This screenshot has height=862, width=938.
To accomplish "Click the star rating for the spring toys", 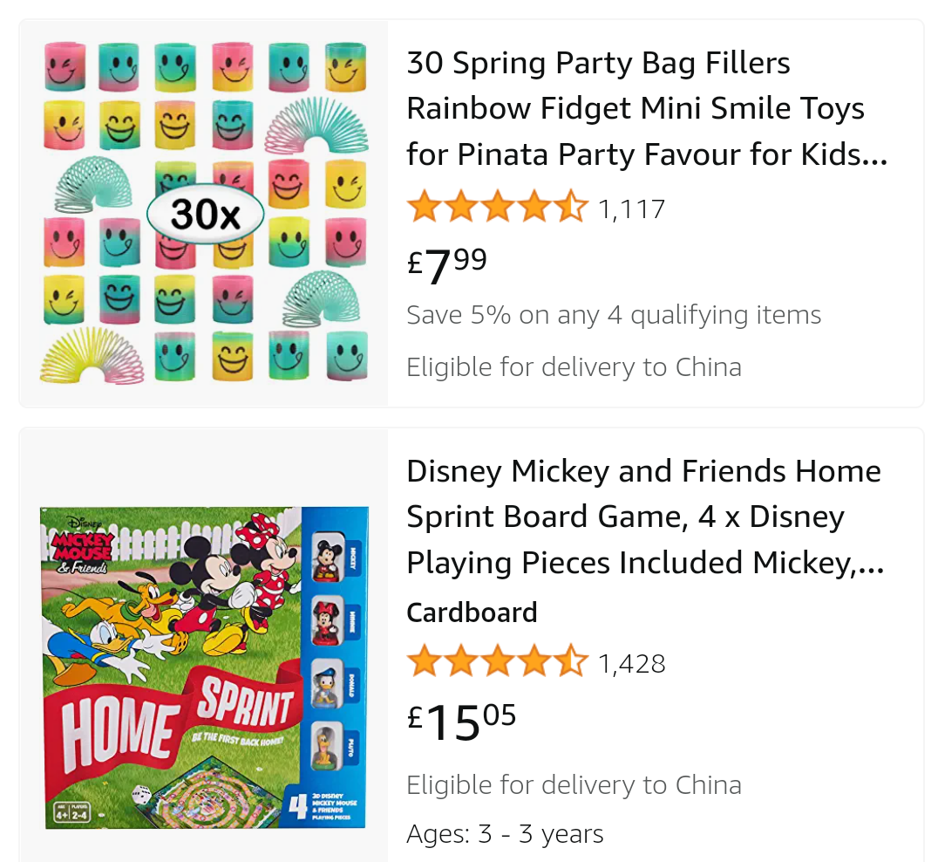I will (x=497, y=209).
